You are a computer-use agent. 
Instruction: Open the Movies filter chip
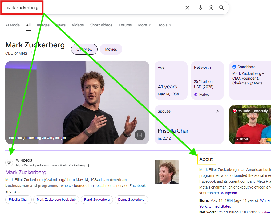click(111, 49)
